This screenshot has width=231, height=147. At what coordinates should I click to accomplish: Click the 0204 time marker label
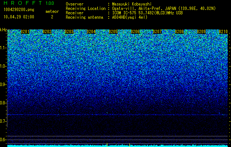(91, 32)
